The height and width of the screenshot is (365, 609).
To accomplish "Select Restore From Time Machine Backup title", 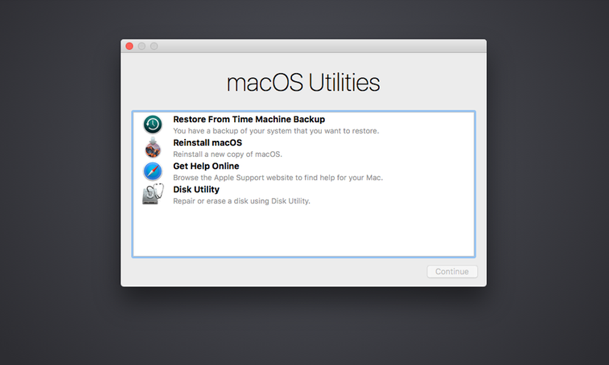I will click(249, 119).
